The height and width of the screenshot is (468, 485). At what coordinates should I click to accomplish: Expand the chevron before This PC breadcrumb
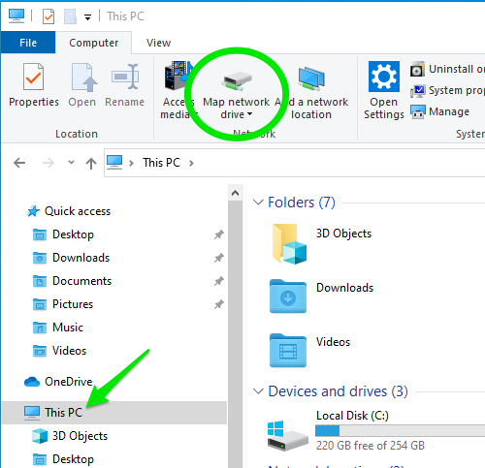click(x=131, y=163)
